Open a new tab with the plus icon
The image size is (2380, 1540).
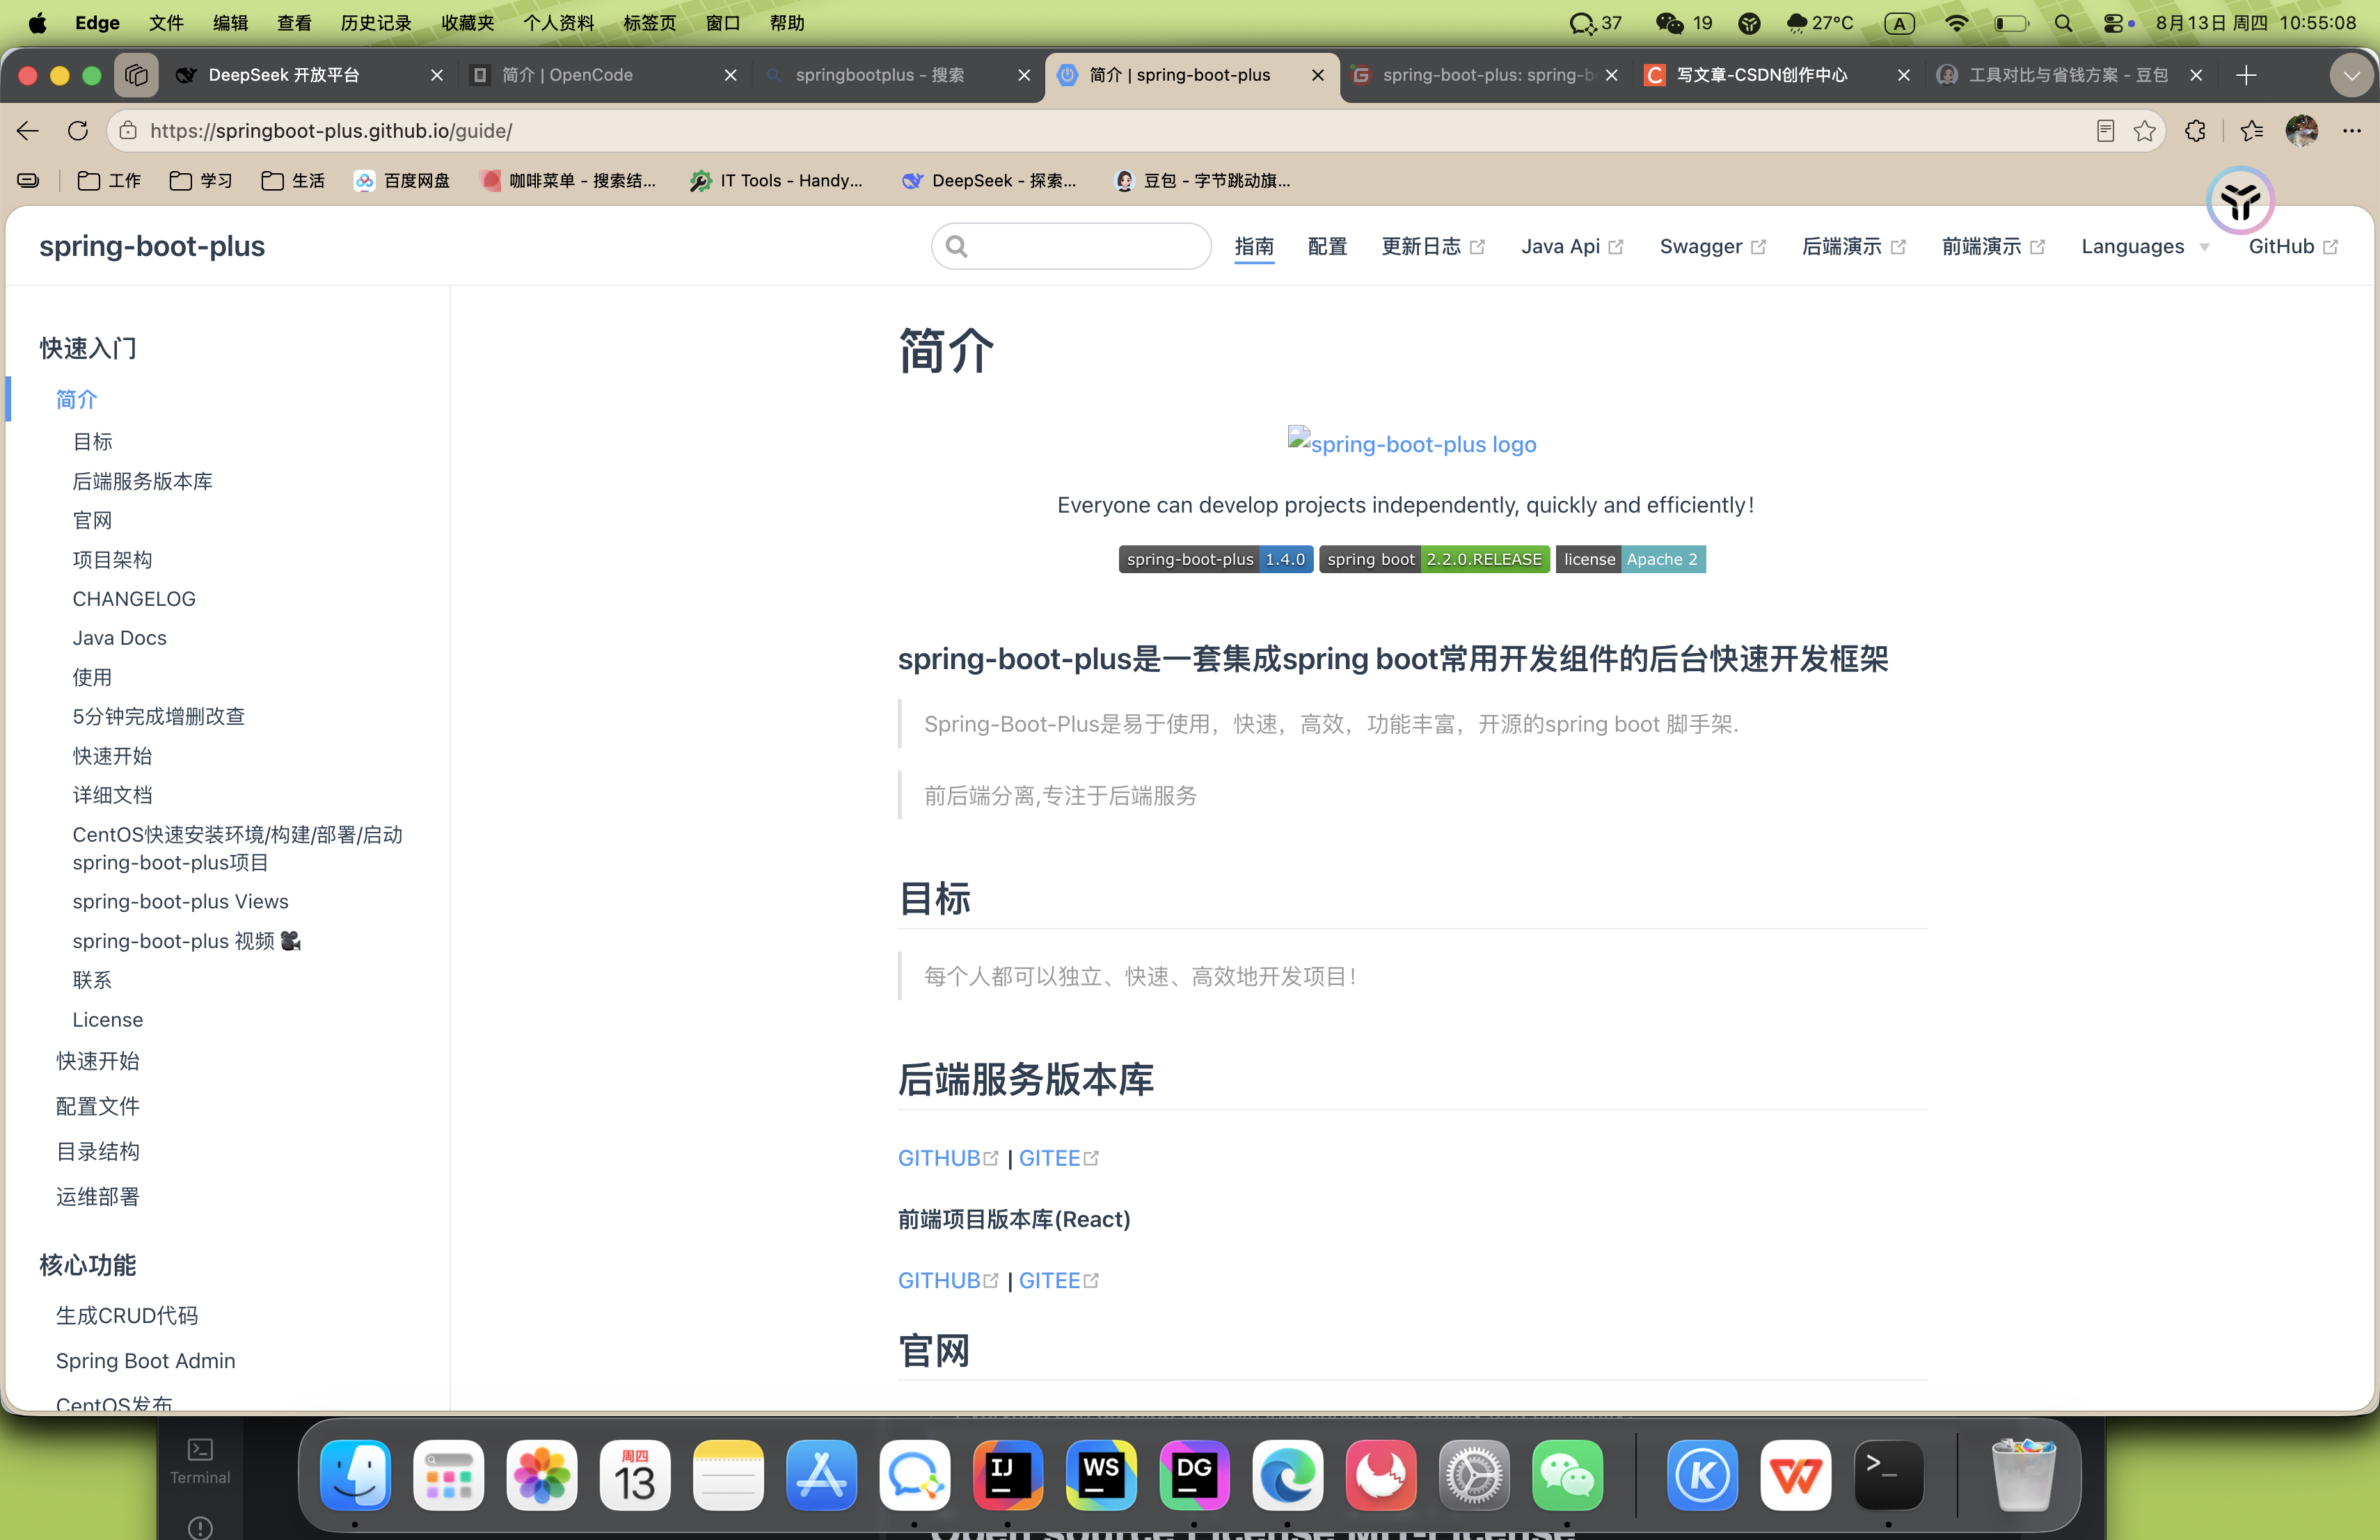coord(2246,75)
